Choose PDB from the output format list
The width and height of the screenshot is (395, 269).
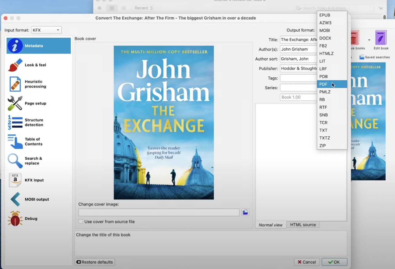pyautogui.click(x=332, y=76)
